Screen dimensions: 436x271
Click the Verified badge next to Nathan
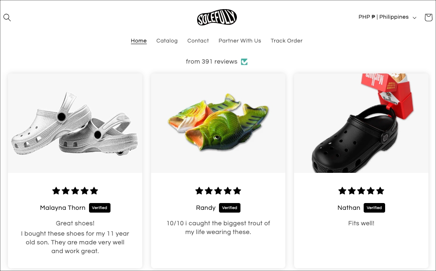click(374, 208)
